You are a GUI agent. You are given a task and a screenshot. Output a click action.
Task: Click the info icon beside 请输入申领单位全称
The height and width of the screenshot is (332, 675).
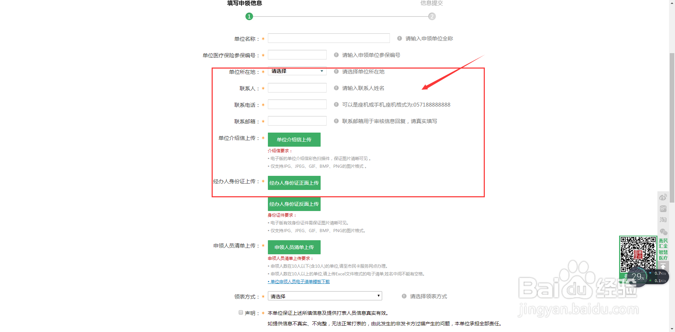(x=399, y=38)
